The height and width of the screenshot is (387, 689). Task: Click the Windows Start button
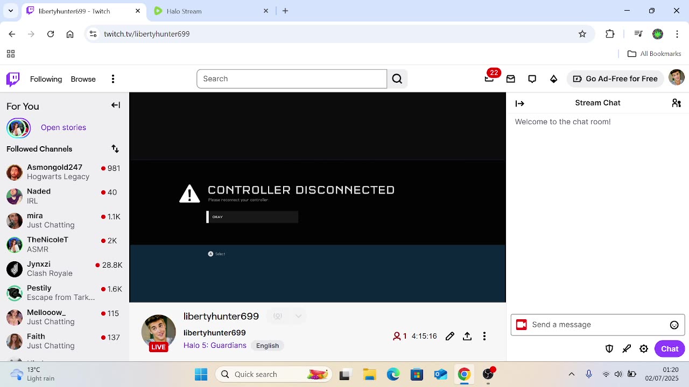click(x=201, y=374)
